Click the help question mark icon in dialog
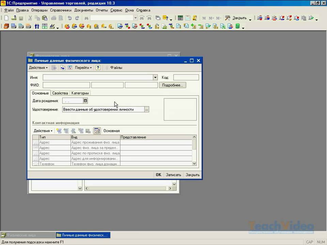This screenshot has height=245, width=327. (98, 68)
